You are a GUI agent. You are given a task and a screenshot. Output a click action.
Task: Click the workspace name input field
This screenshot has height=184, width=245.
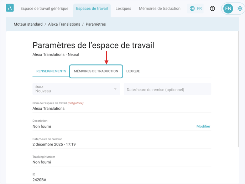pos(121,109)
